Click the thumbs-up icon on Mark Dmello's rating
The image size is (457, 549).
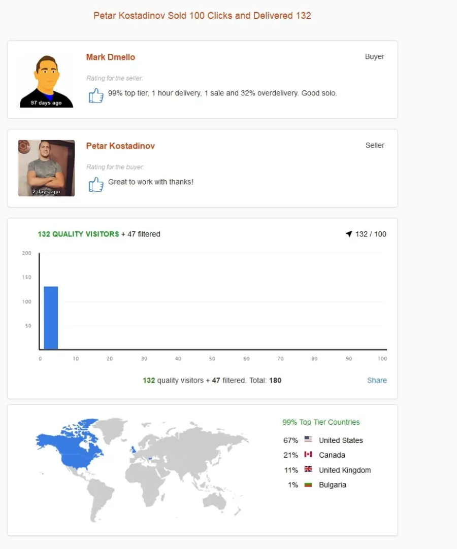[96, 95]
